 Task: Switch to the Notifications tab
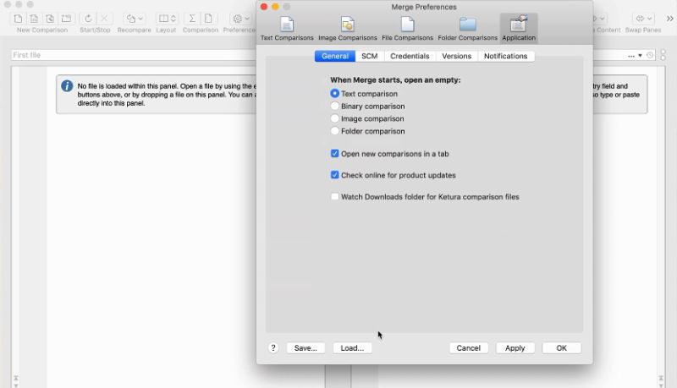tap(505, 56)
